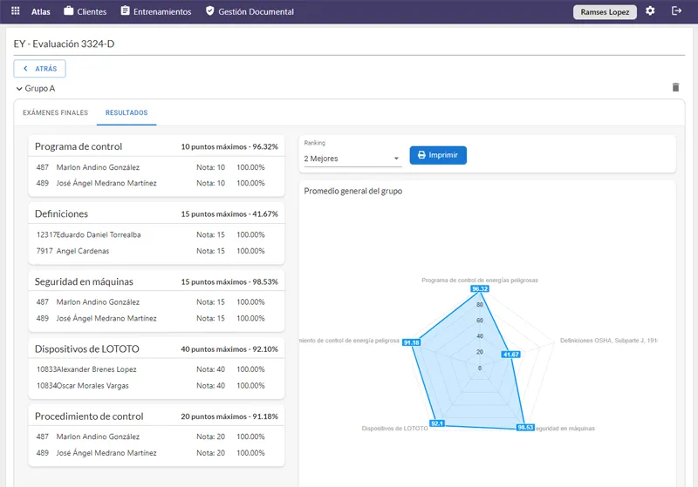Delete Grupo A with trash icon

pos(674,88)
